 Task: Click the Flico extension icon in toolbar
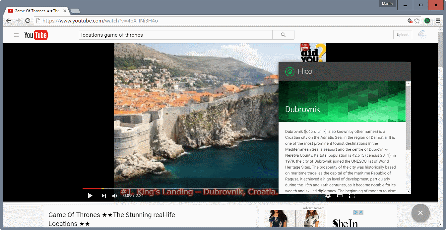[x=427, y=20]
